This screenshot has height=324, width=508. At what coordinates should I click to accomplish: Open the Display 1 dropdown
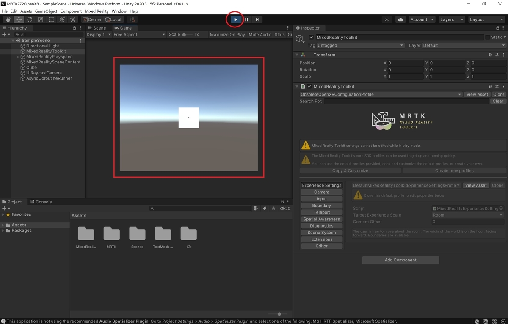click(x=99, y=35)
